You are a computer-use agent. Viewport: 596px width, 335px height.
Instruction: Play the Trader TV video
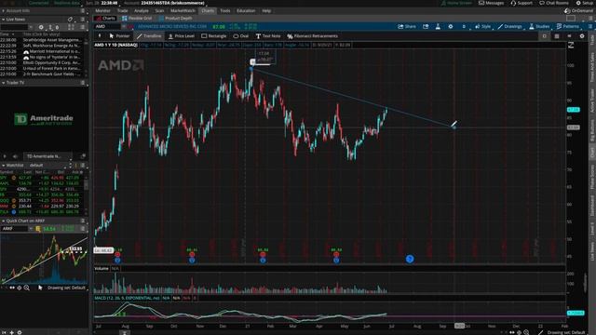5,156
